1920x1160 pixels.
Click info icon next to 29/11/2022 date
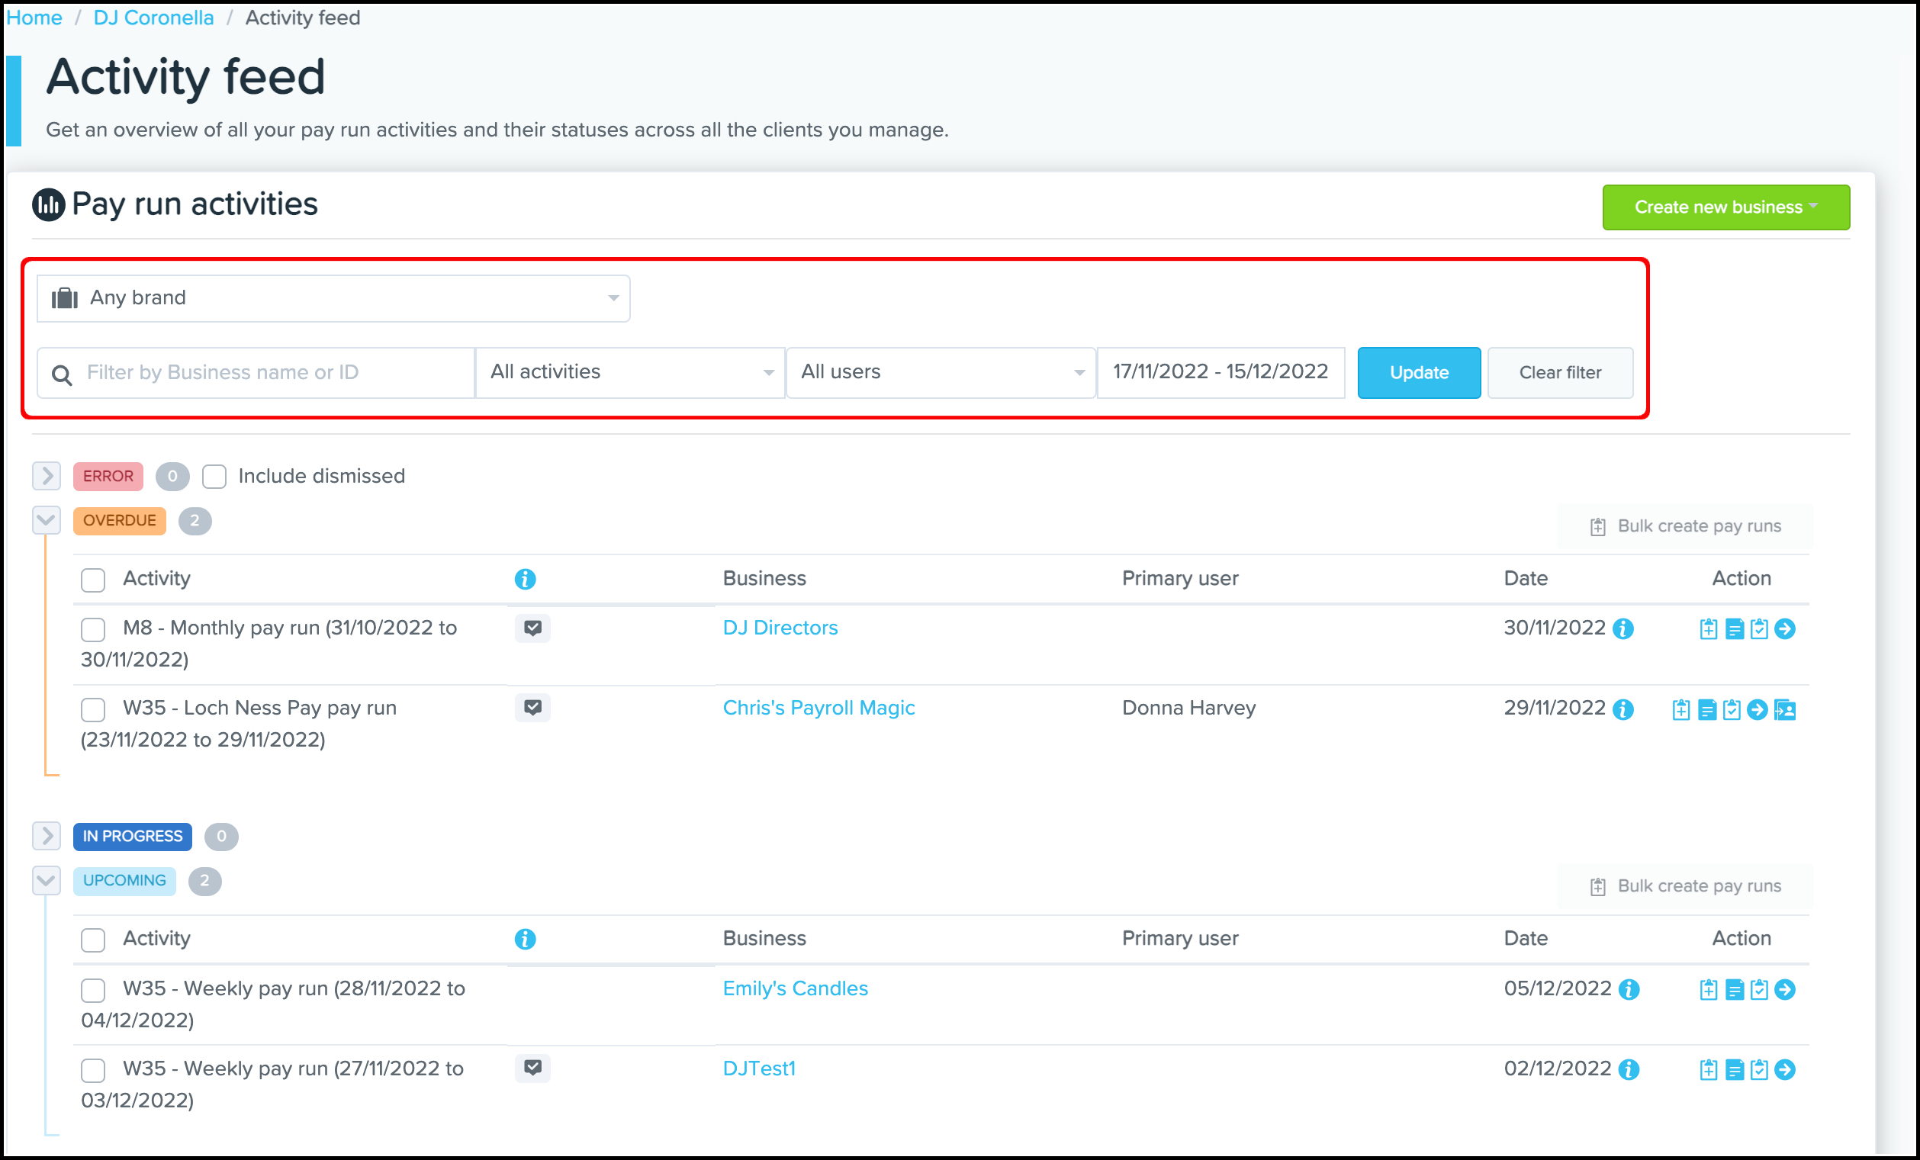pos(1623,709)
